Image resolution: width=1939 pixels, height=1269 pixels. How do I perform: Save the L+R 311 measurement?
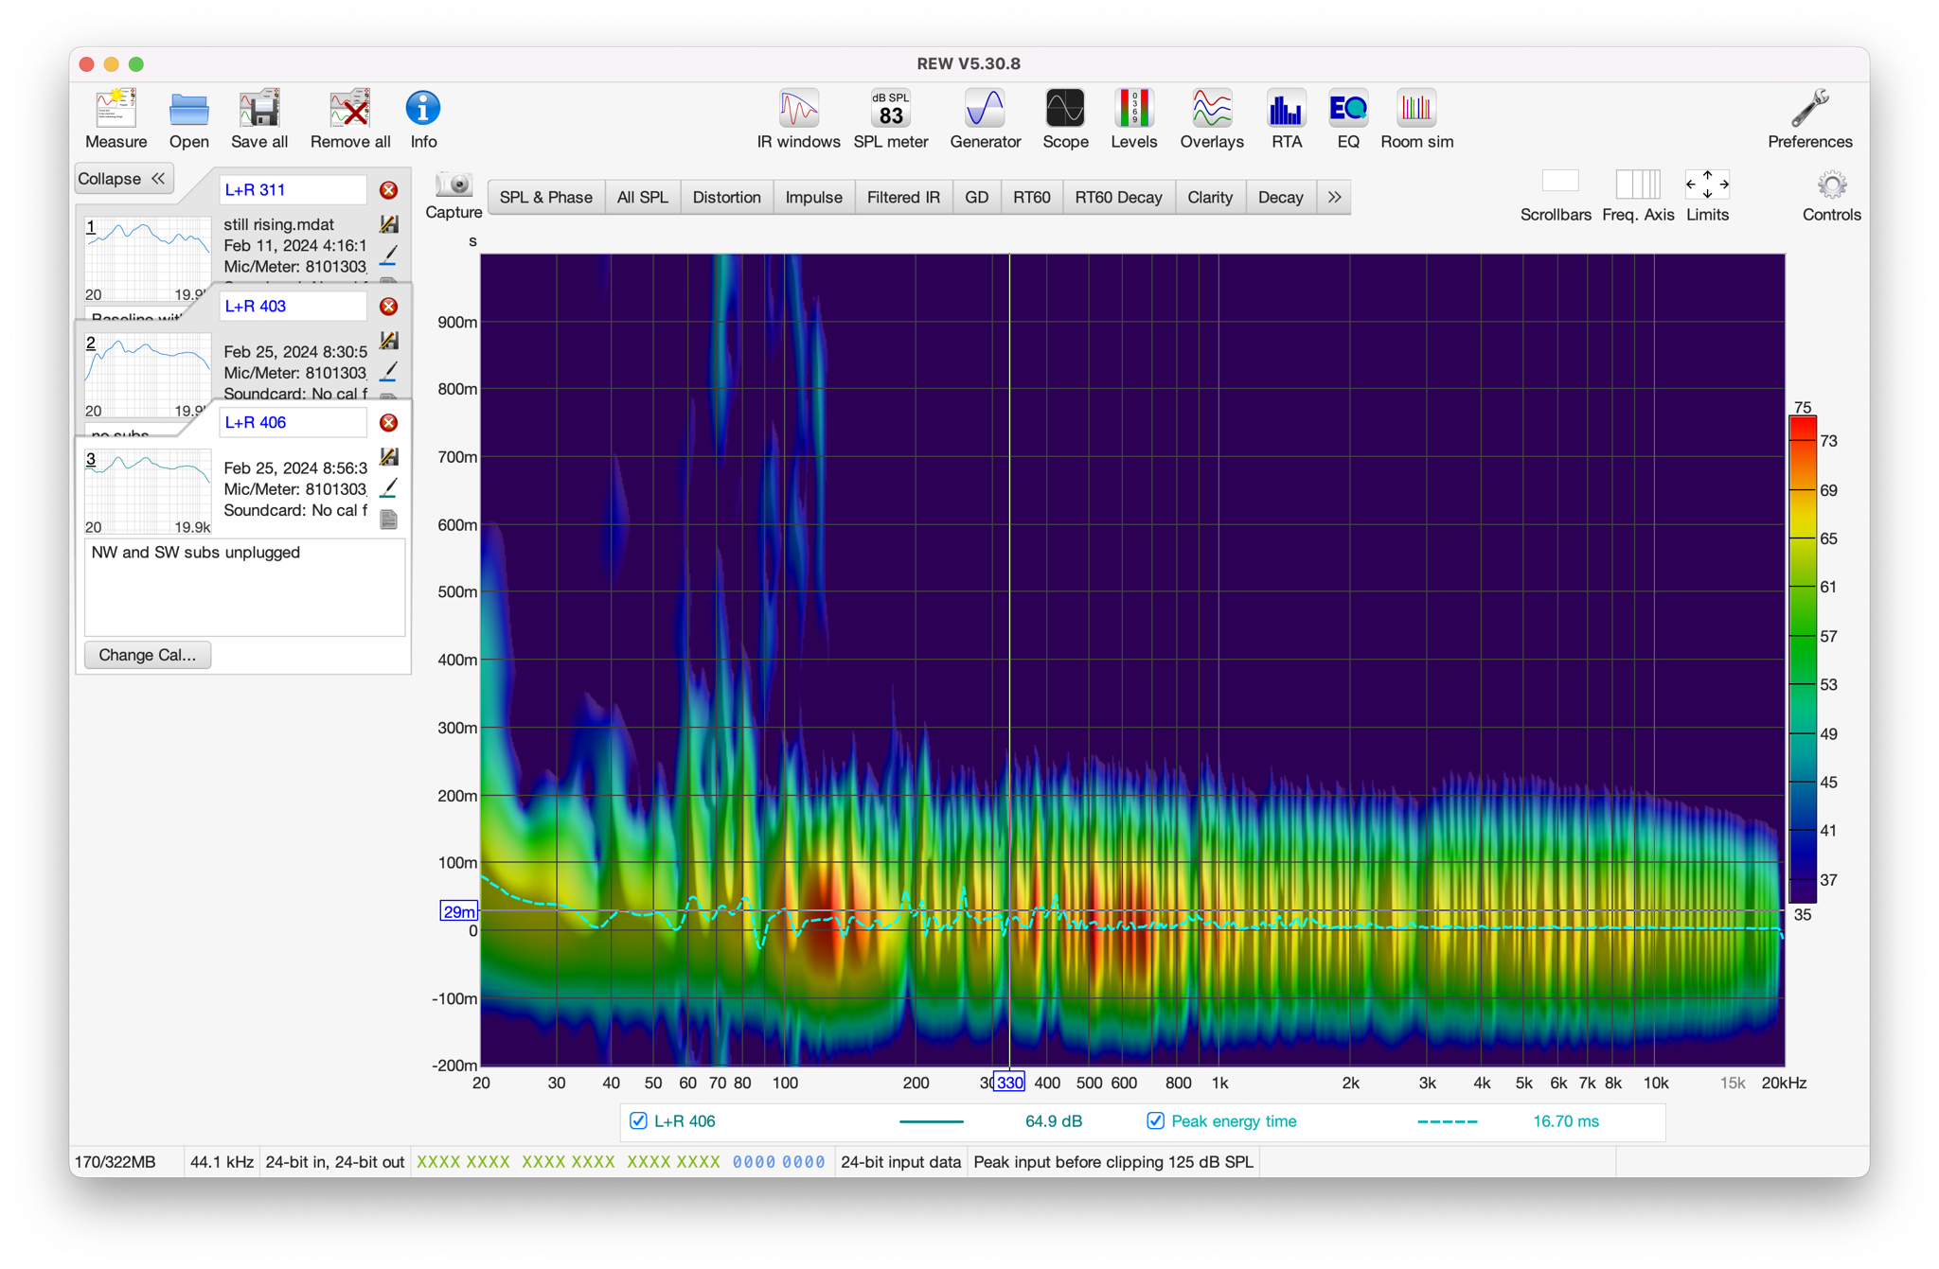tap(388, 224)
